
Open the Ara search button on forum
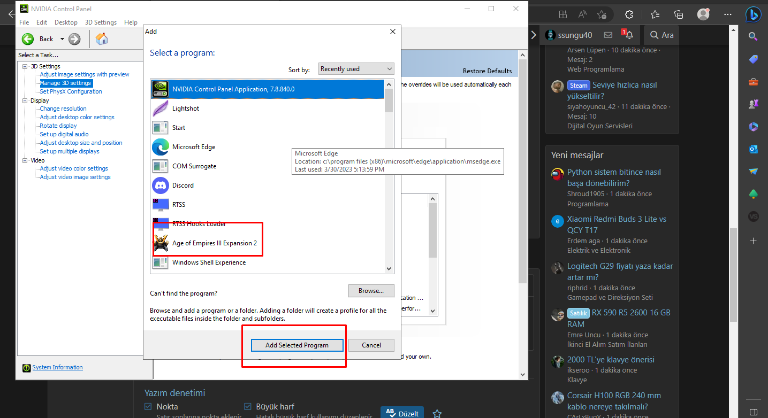(x=661, y=35)
